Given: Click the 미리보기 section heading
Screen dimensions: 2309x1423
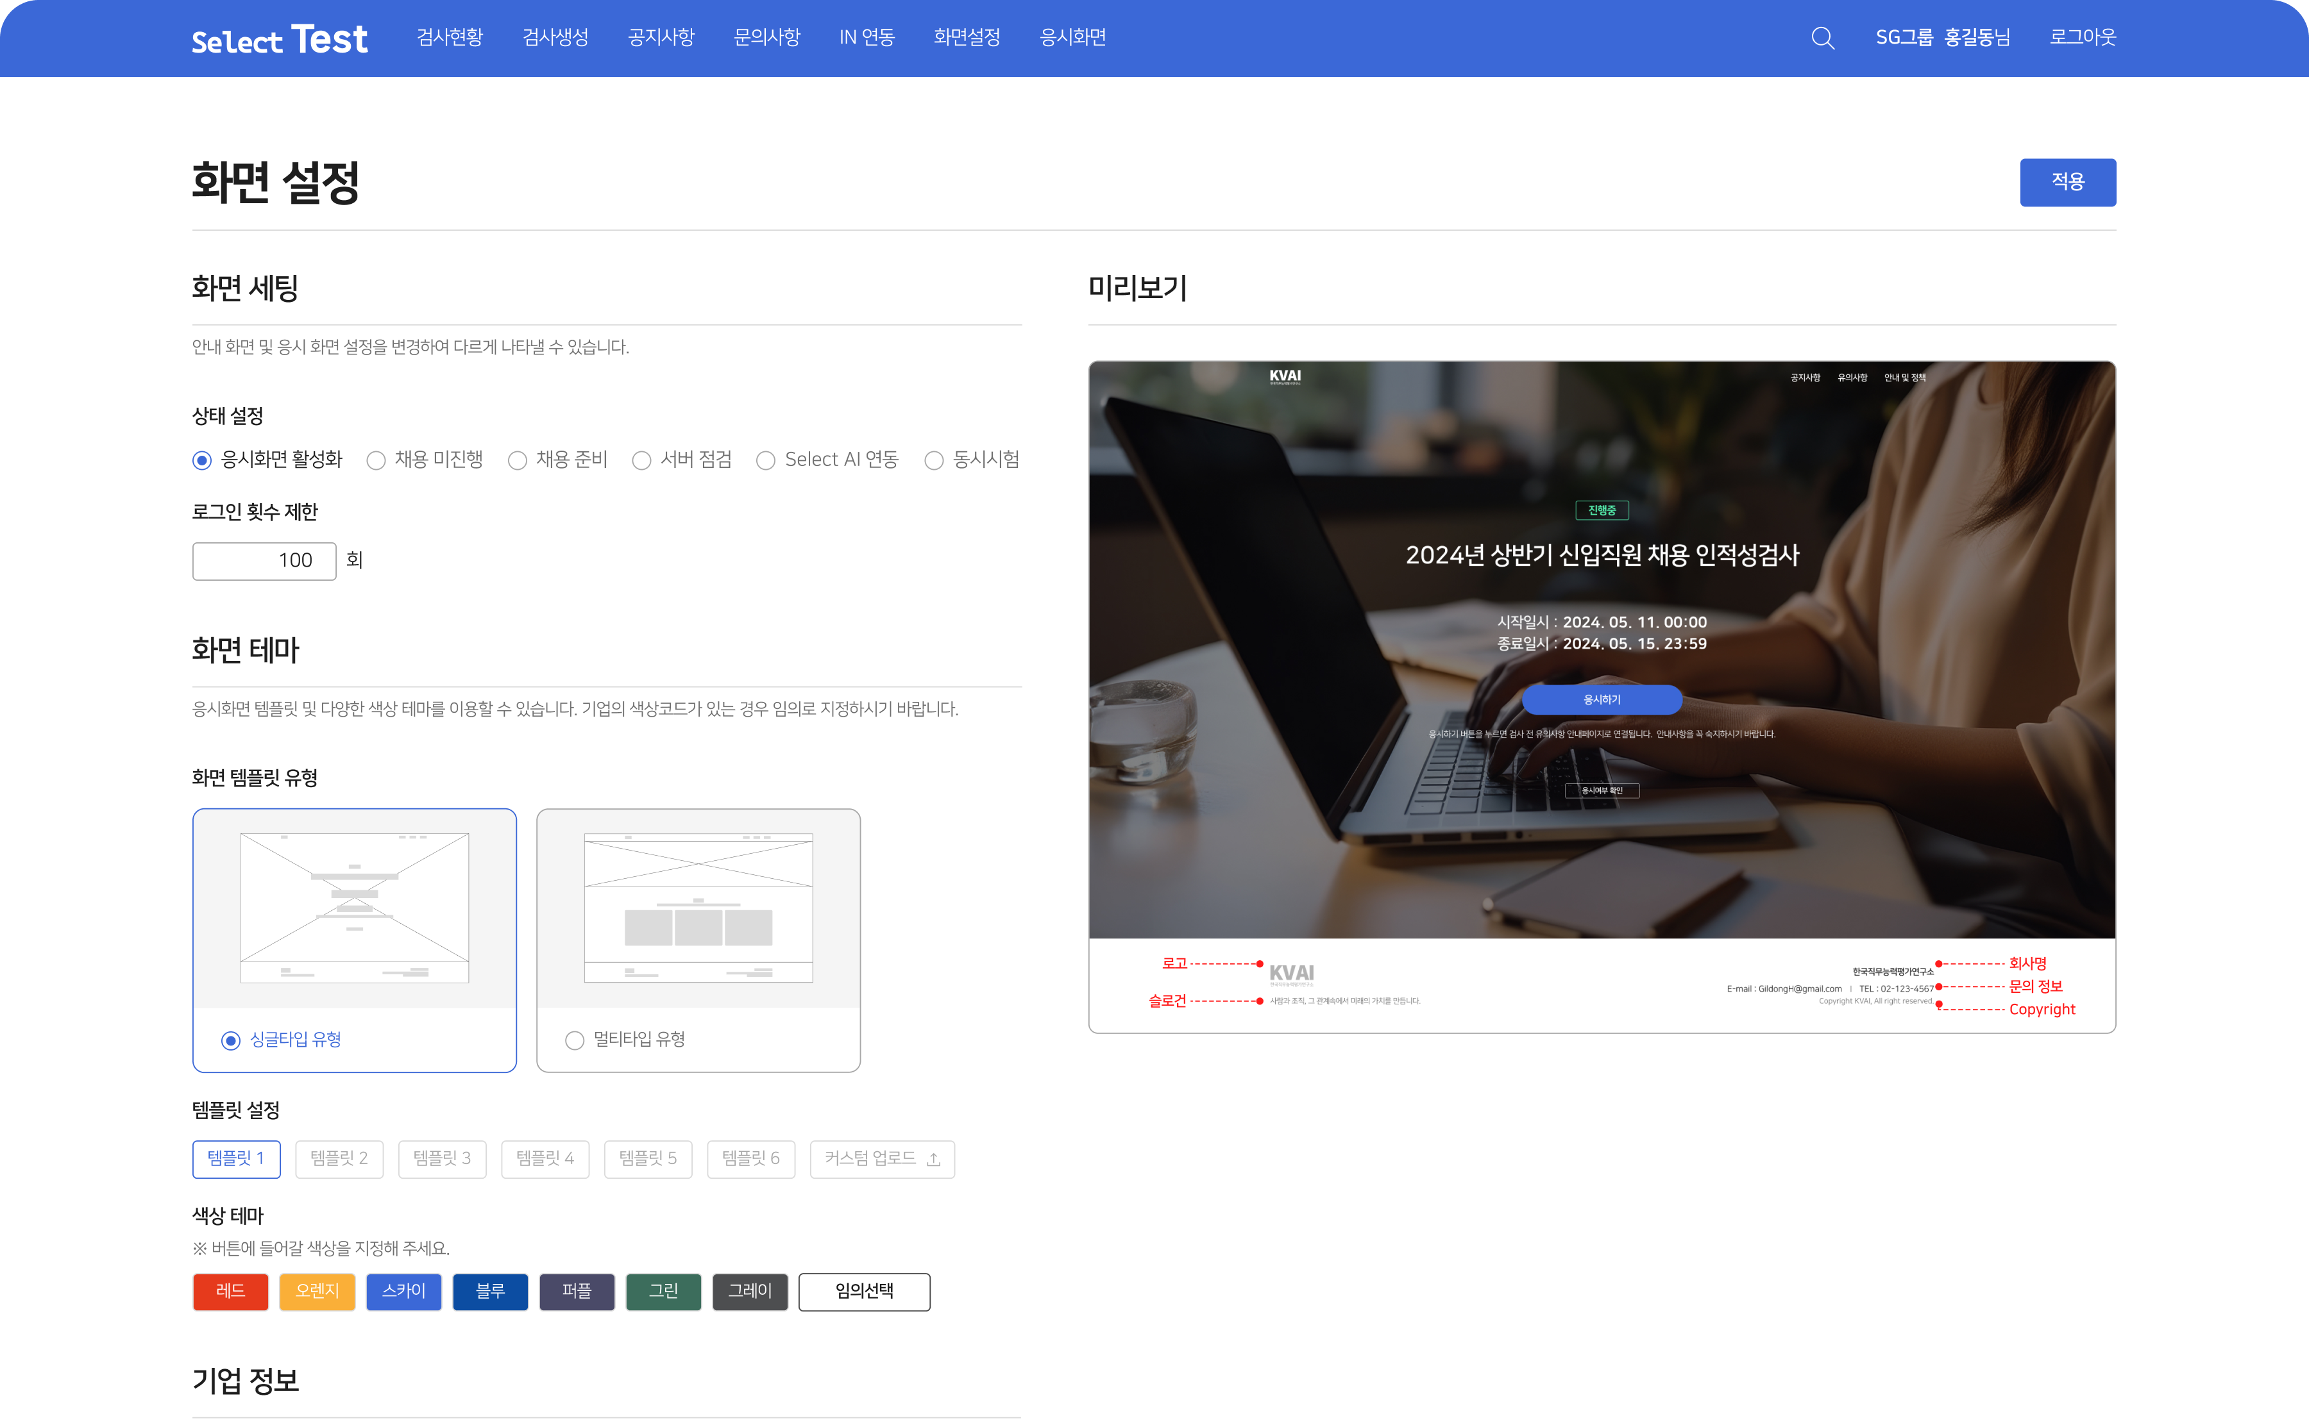Looking at the screenshot, I should pyautogui.click(x=1138, y=288).
